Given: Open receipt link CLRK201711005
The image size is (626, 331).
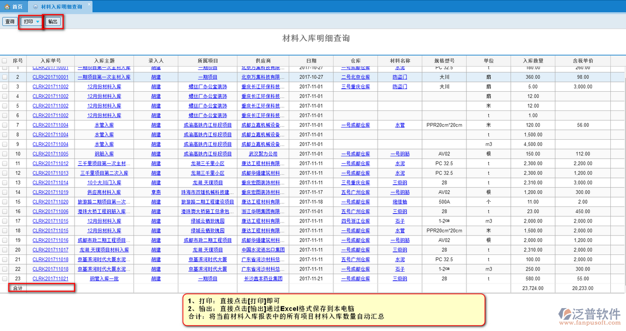Looking at the screenshot, I should 51,154.
